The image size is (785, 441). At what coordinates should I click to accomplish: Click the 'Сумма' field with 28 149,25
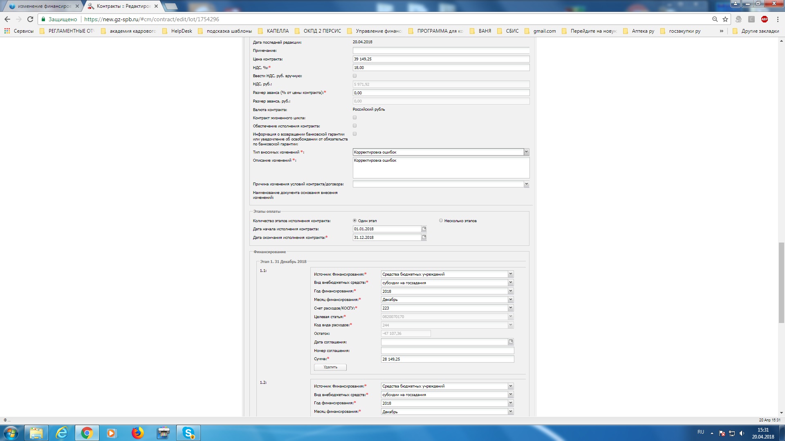447,359
